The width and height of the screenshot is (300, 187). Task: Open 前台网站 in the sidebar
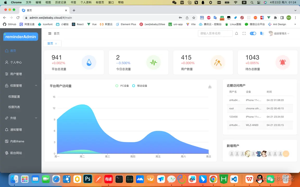[21, 153]
